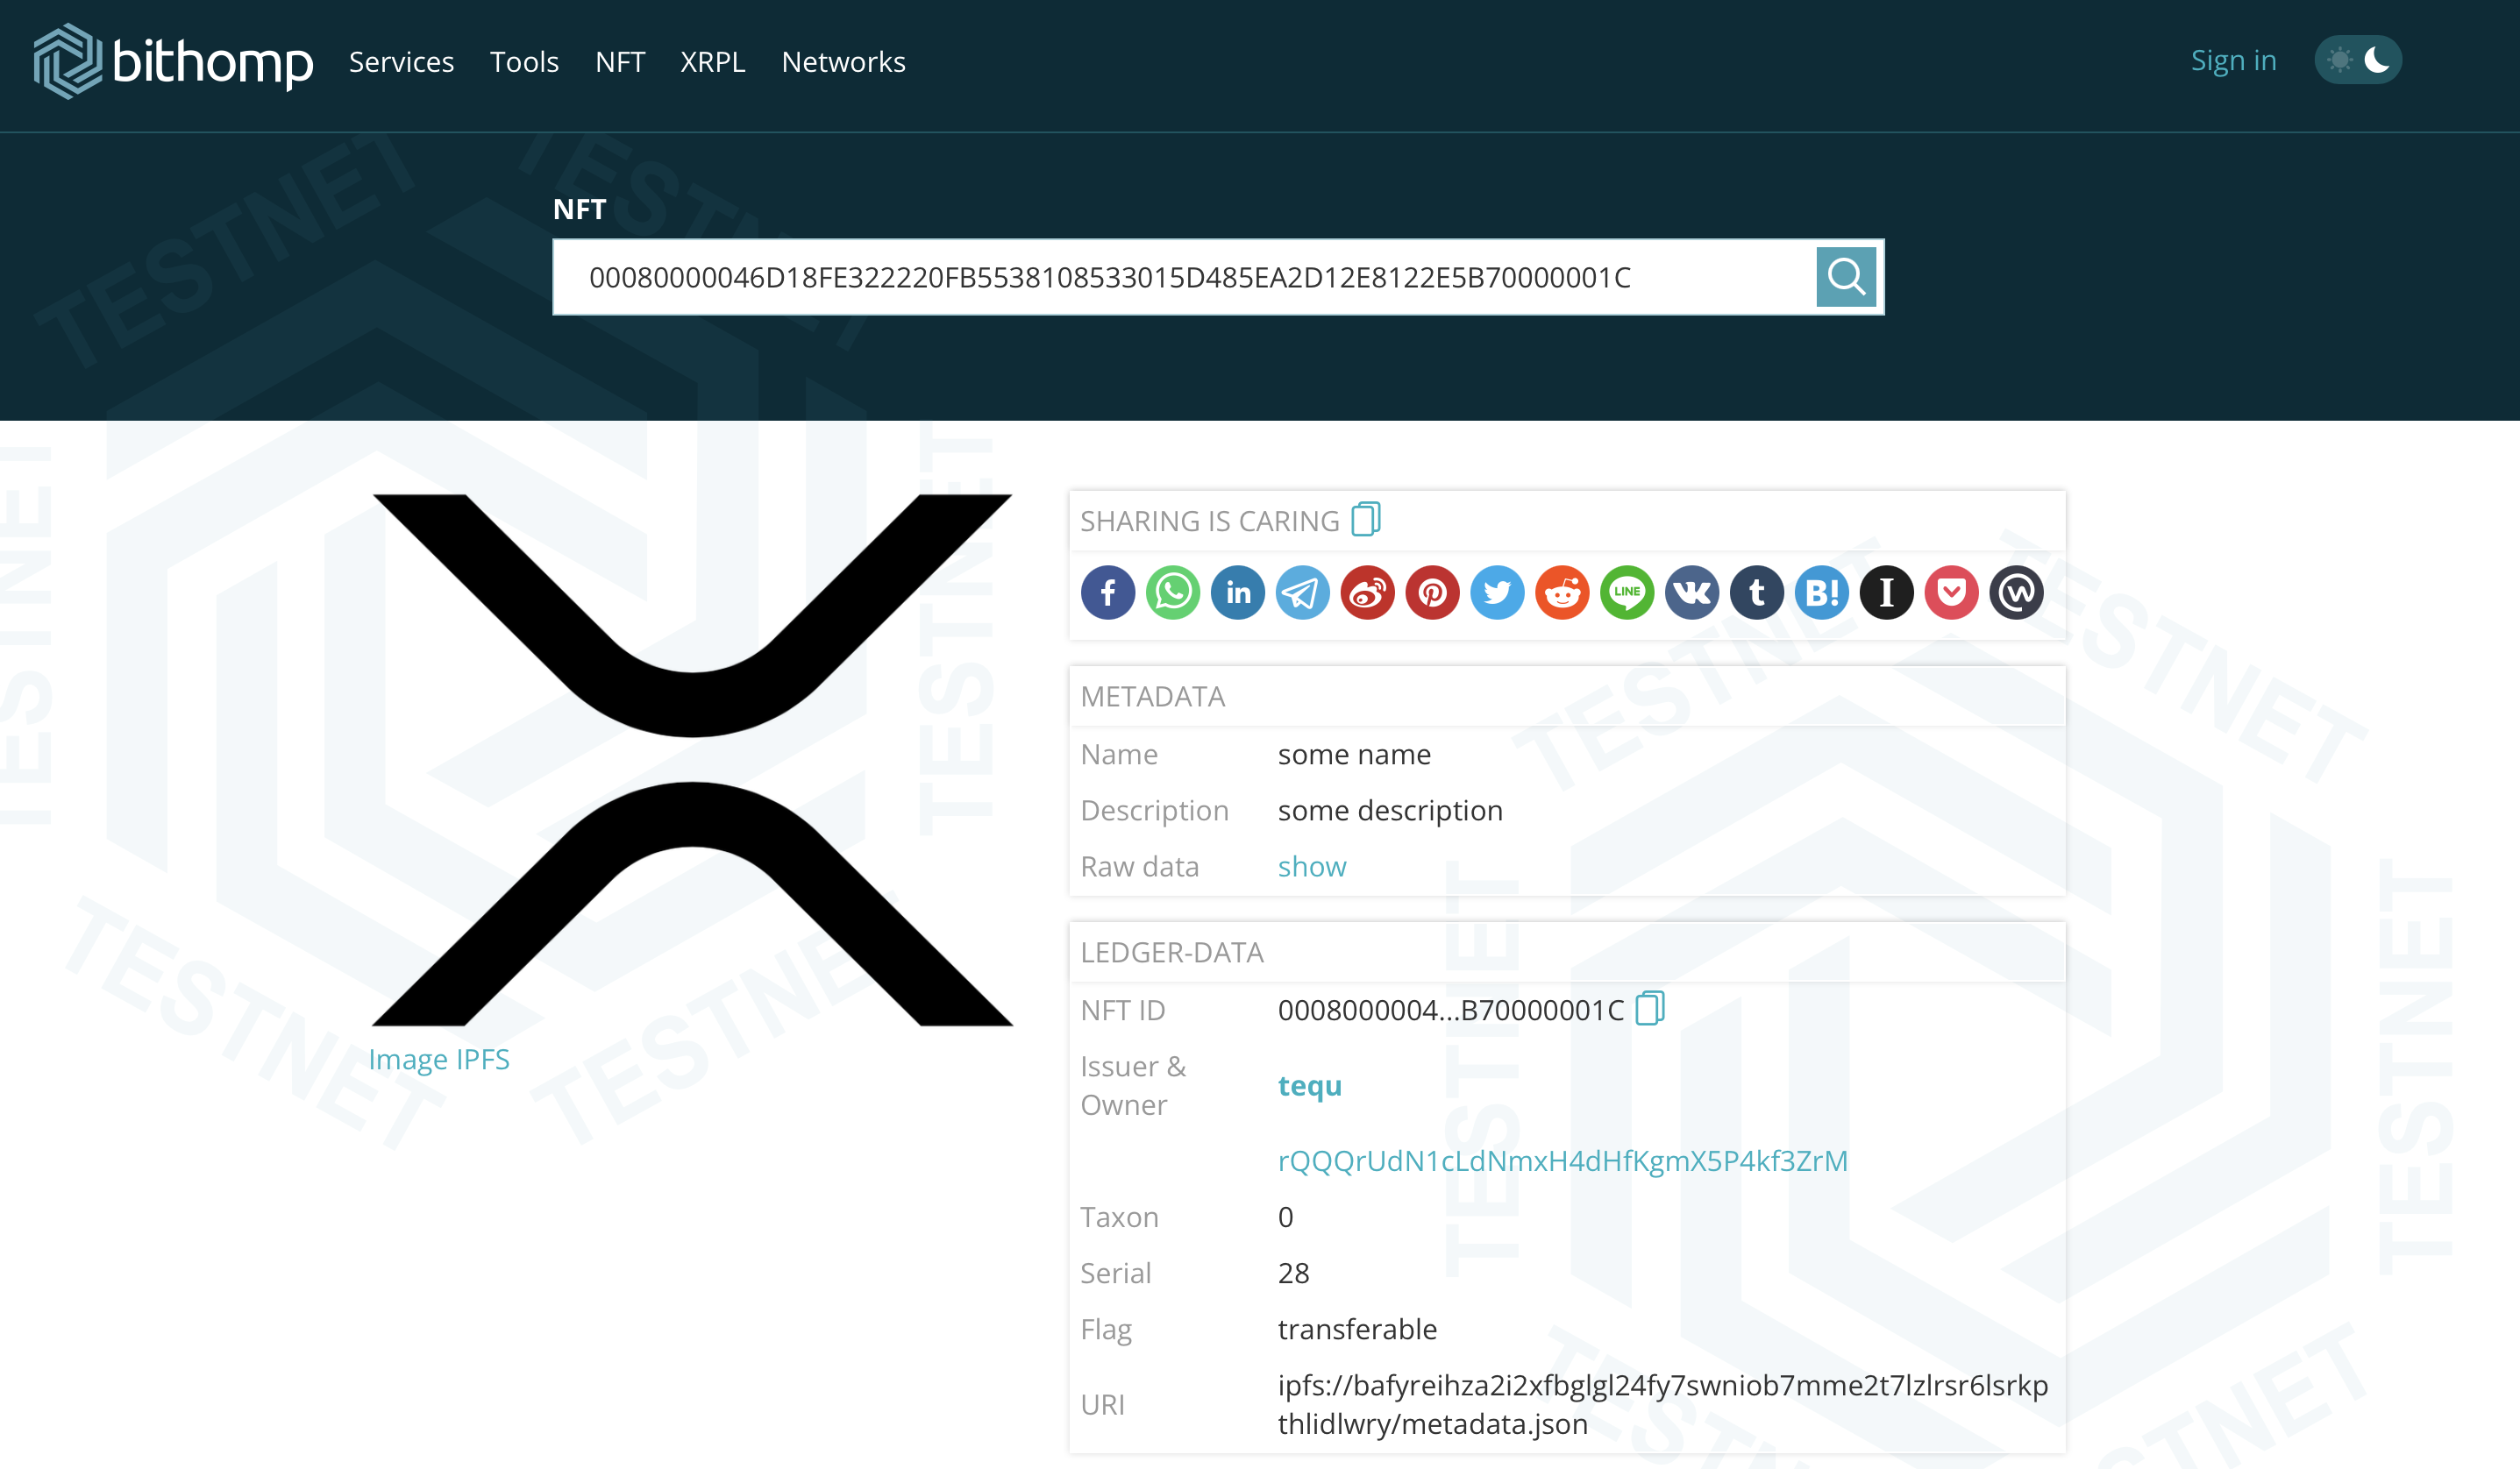
Task: Open the Networks menu
Action: [x=843, y=62]
